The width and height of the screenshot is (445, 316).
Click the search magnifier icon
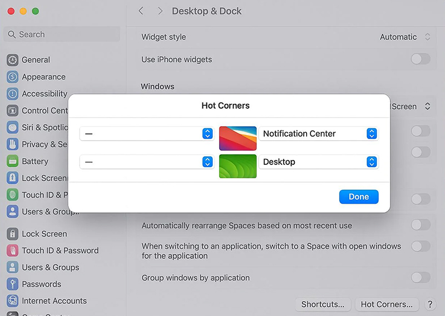click(x=12, y=34)
